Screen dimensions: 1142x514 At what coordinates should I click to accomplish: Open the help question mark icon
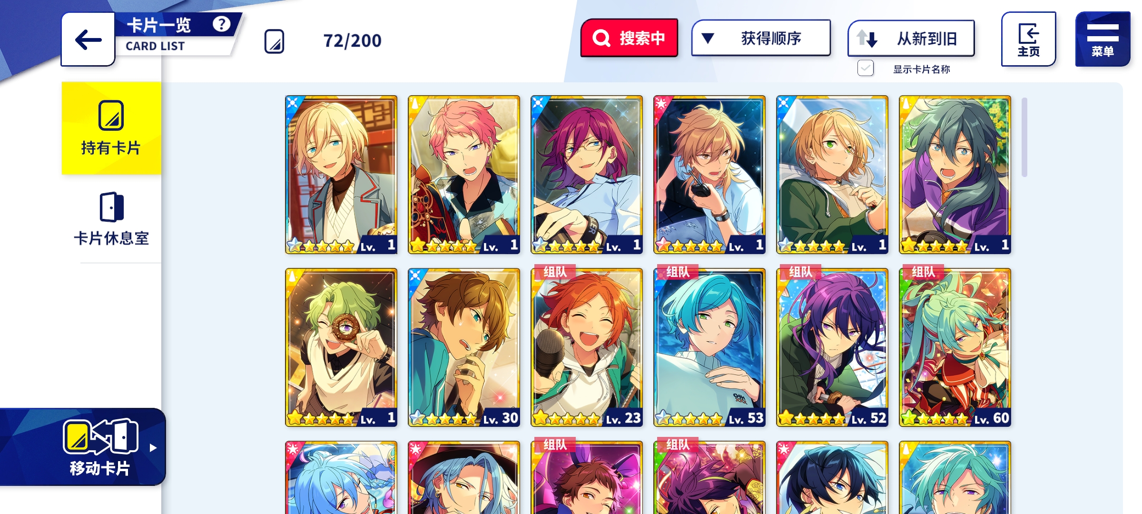coord(221,24)
